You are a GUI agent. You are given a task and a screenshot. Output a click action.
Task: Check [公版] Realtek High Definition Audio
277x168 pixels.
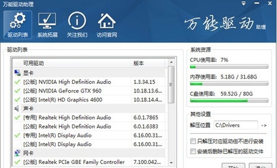tap(17, 126)
